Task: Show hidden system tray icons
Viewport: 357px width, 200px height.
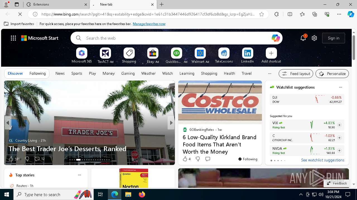Action: 301,194
